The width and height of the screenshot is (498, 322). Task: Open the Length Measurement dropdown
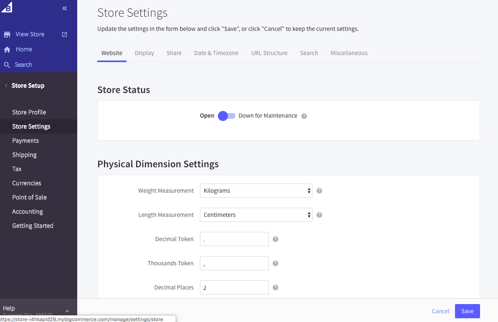coord(256,215)
